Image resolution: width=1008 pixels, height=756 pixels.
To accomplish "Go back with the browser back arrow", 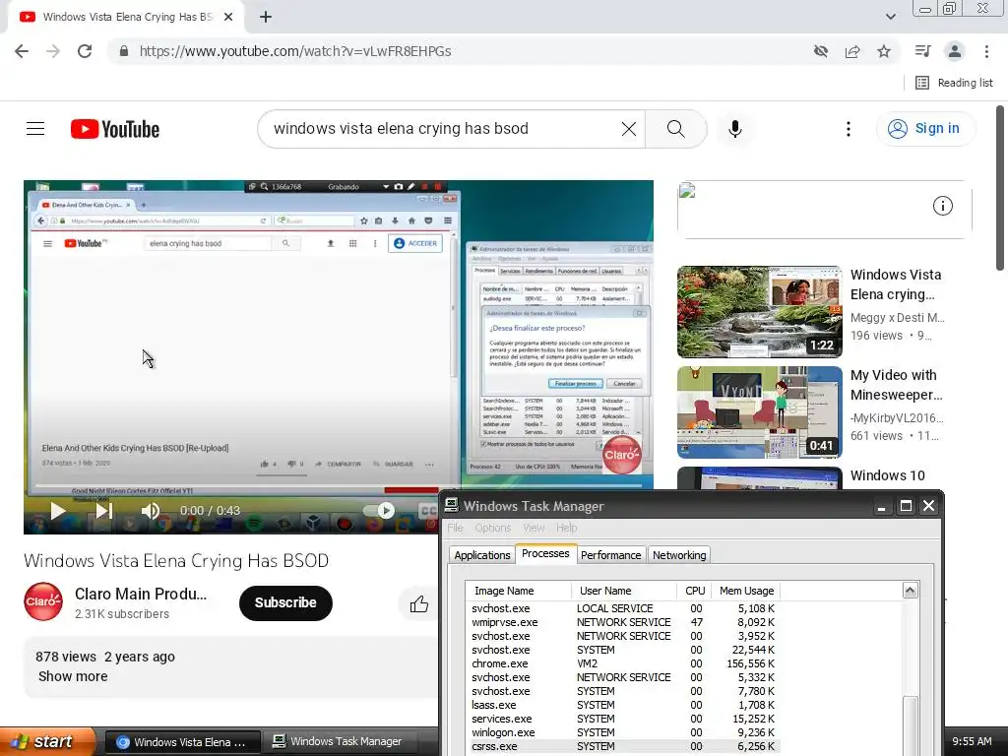I will 22,51.
